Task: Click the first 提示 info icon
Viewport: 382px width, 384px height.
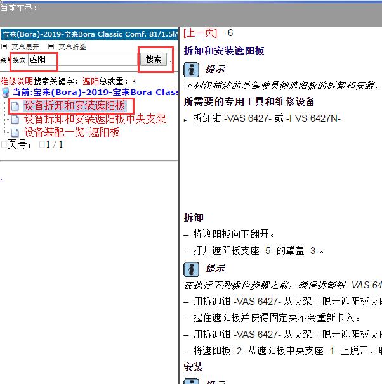Action: coord(191,70)
